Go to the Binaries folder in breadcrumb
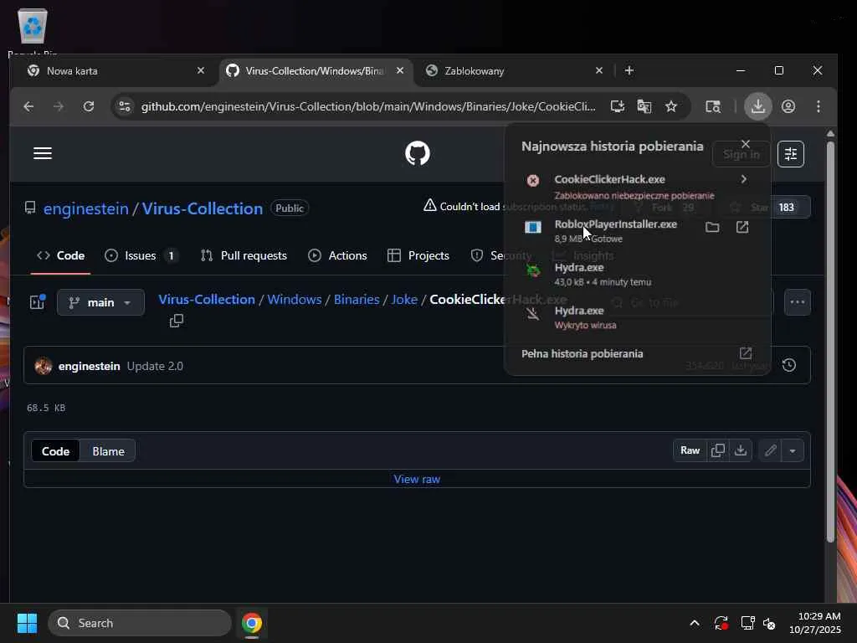 coord(357,300)
